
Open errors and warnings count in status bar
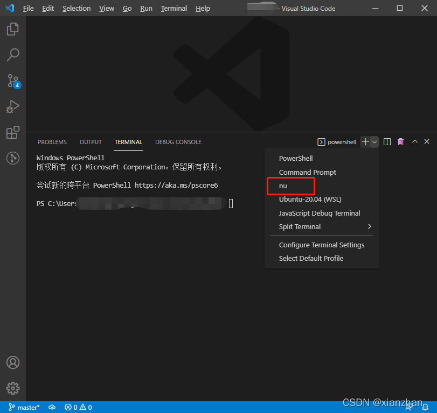point(78,407)
